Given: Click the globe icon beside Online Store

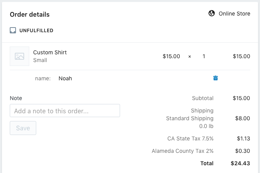Looking at the screenshot, I should [x=212, y=14].
